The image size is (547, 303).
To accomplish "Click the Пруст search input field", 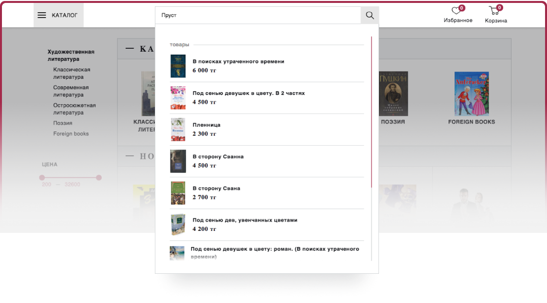I will coord(258,16).
